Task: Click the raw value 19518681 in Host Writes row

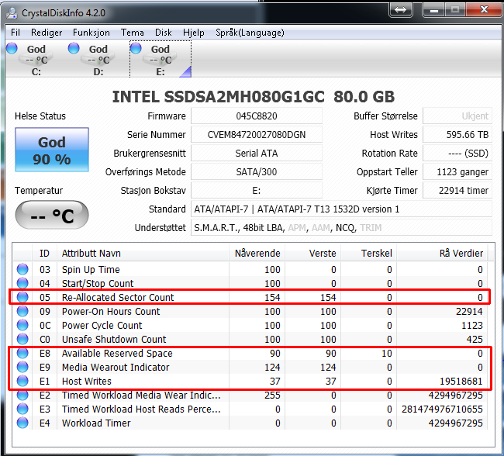Action: click(x=461, y=382)
